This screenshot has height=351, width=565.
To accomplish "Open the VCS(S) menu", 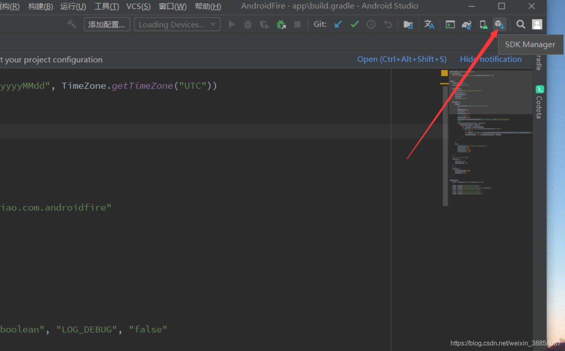I will coord(139,6).
